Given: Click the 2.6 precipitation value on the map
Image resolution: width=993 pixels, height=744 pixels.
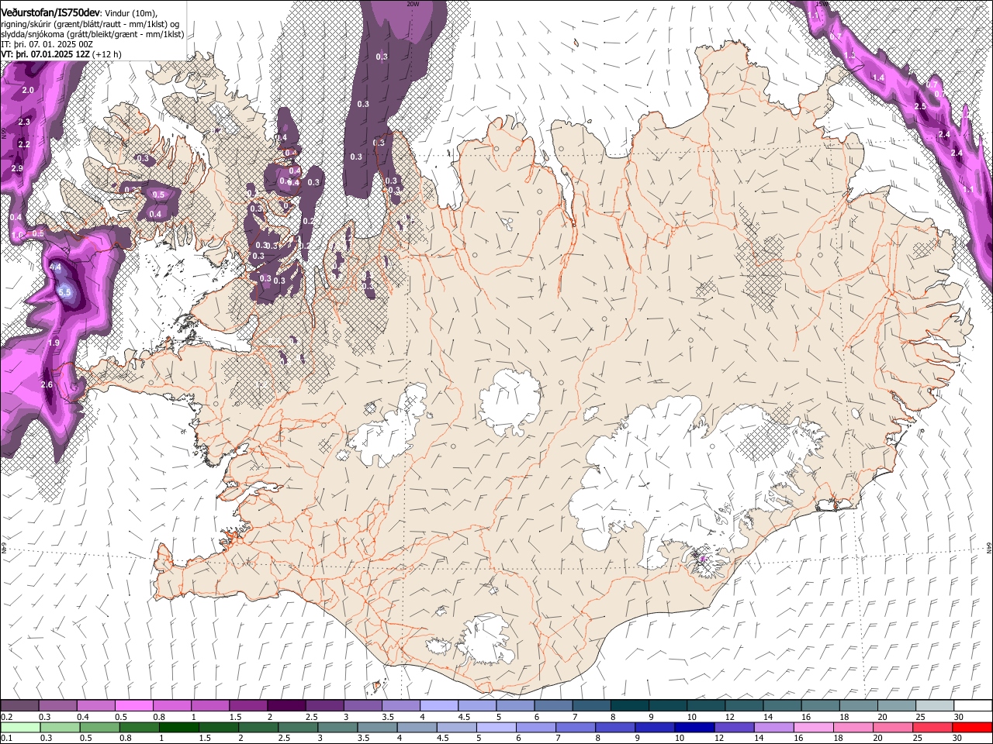Looking at the screenshot, I should click(x=47, y=384).
